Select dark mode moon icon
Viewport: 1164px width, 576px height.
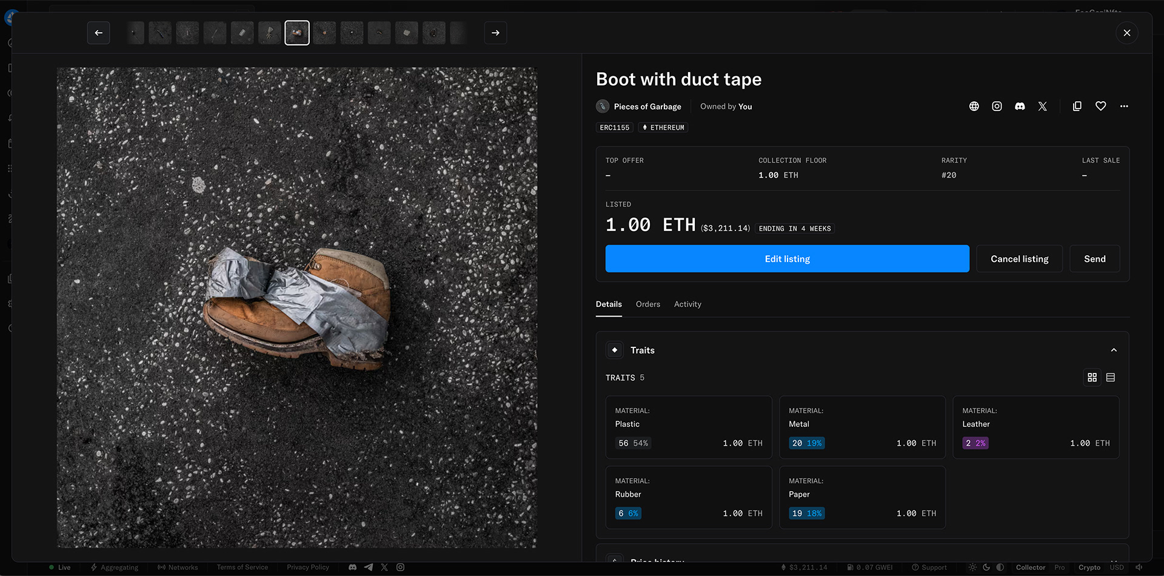(x=986, y=568)
